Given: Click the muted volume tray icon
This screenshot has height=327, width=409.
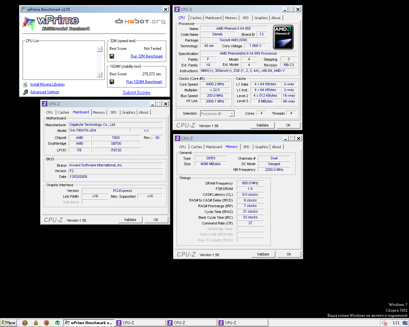Looking at the screenshot, I should click(x=385, y=323).
